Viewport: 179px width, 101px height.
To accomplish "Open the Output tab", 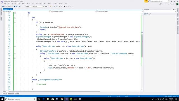I will pos(17,93).
